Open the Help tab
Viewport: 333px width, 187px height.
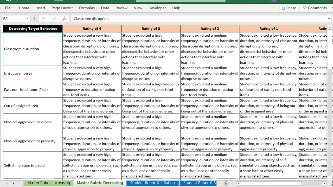[176, 8]
